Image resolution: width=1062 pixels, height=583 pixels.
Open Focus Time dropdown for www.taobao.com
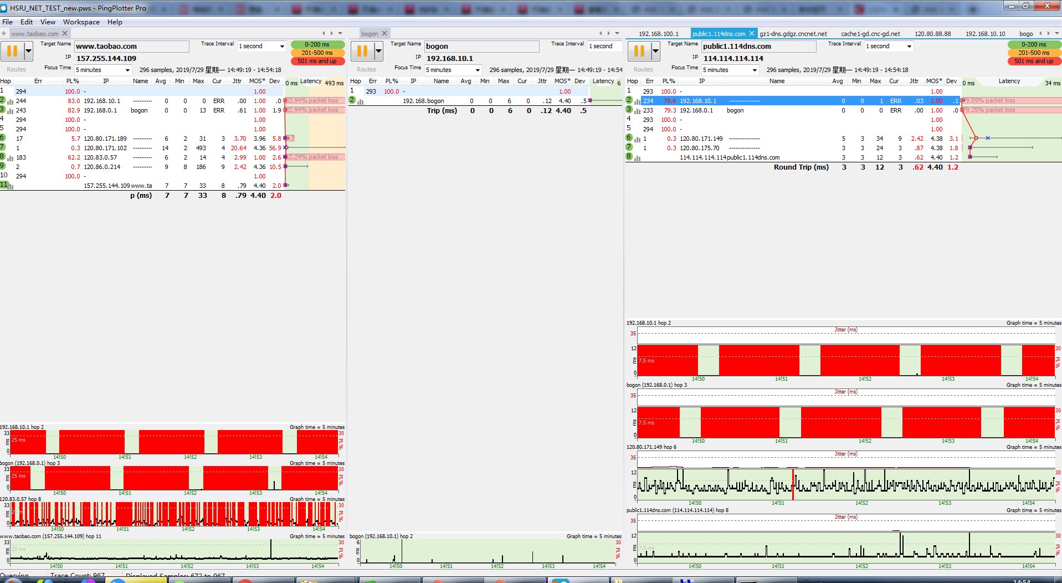coord(127,70)
